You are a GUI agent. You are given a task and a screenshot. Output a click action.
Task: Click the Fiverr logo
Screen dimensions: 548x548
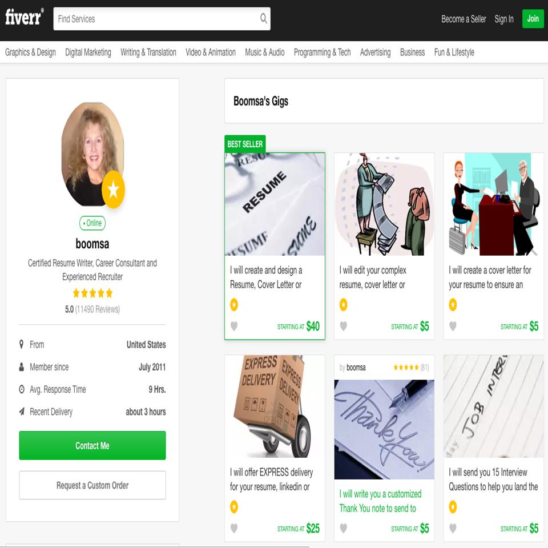24,18
